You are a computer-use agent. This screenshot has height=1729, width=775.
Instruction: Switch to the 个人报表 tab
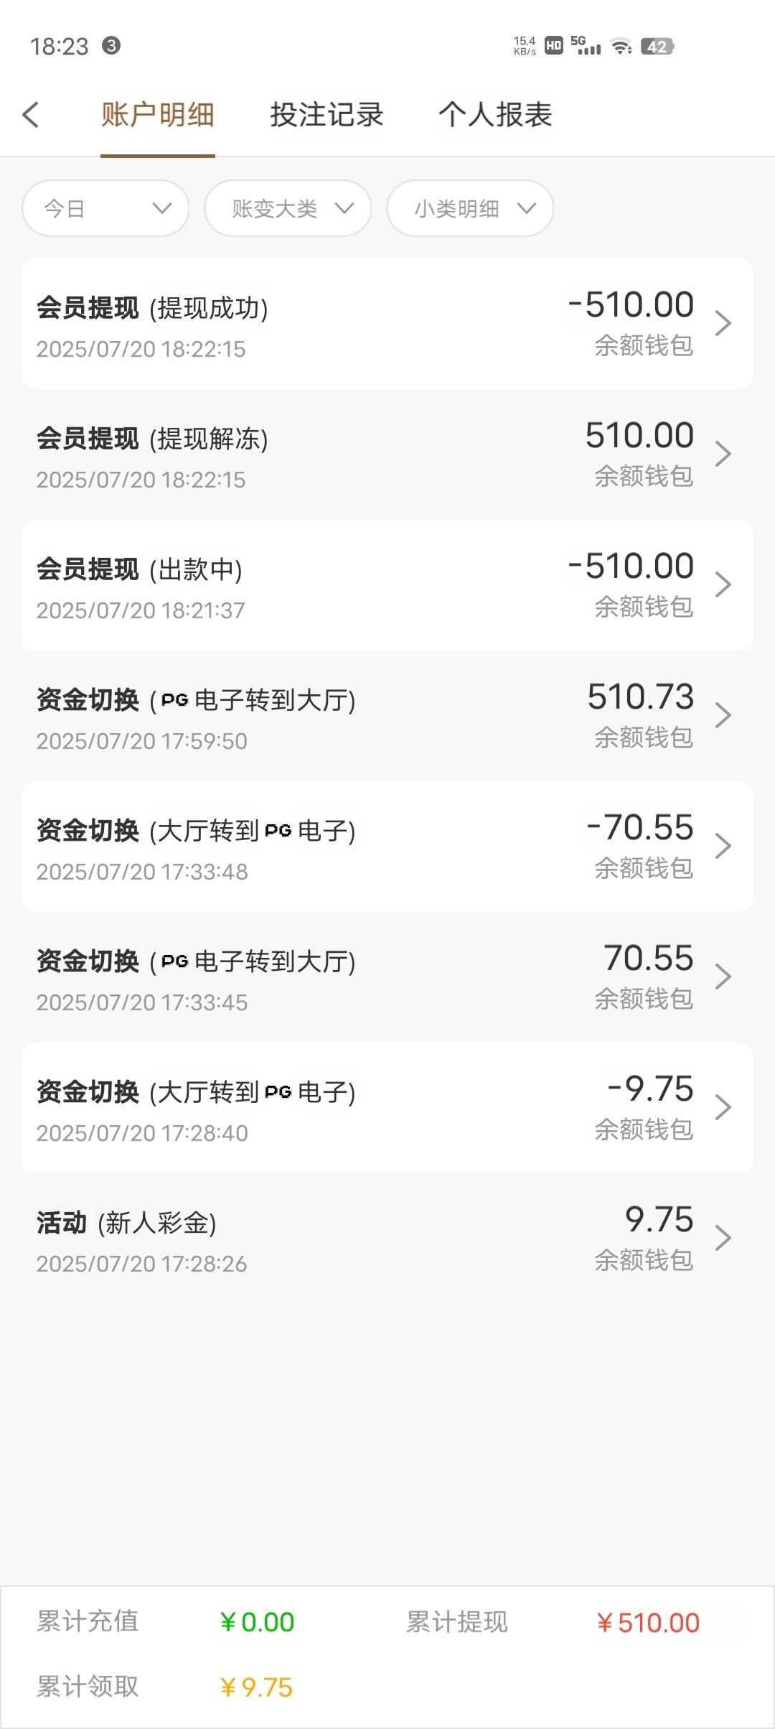495,115
